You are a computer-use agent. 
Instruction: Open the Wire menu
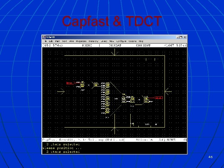(71, 41)
